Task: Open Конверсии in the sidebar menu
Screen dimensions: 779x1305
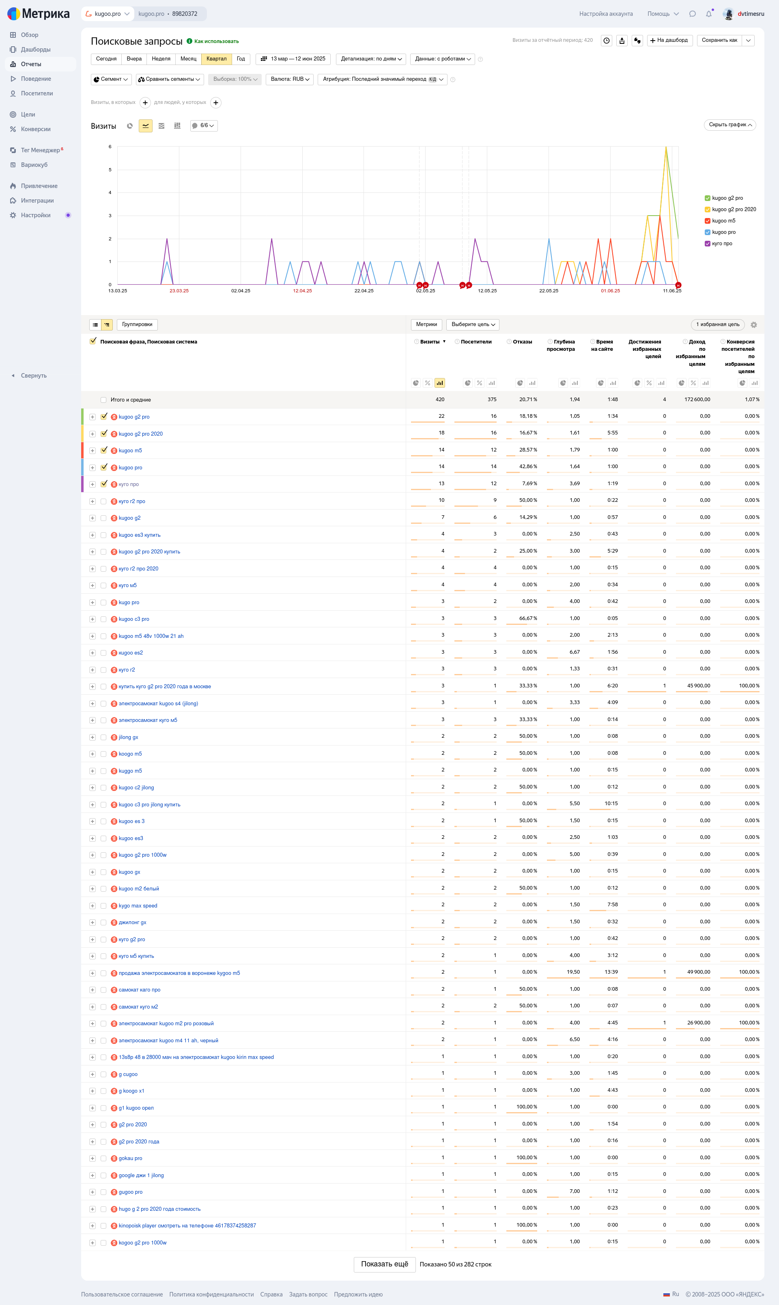Action: (36, 129)
